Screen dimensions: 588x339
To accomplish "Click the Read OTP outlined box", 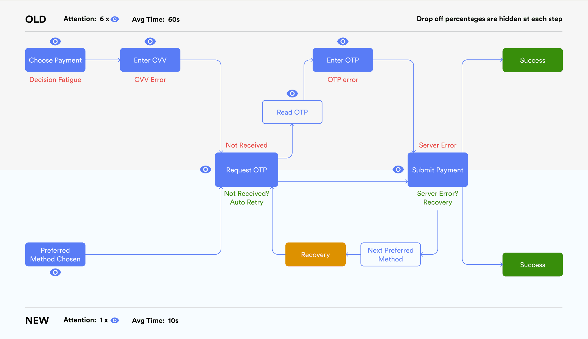I will (292, 112).
